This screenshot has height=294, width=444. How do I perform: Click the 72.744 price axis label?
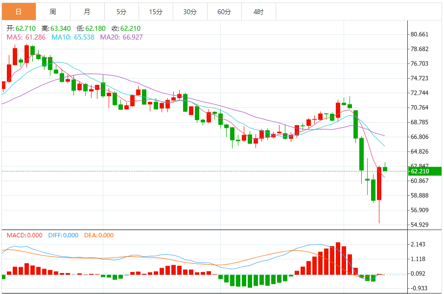[x=420, y=93]
